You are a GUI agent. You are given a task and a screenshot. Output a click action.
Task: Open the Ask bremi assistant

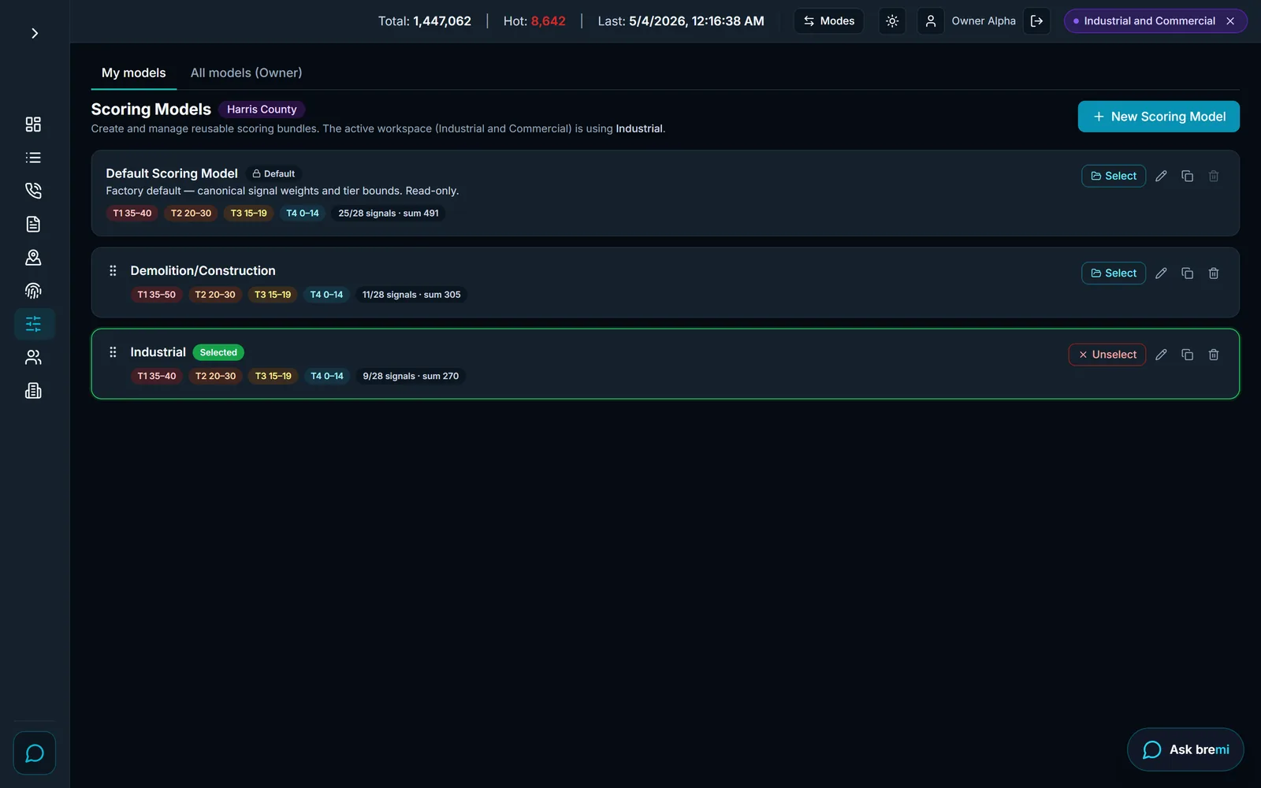point(1185,749)
